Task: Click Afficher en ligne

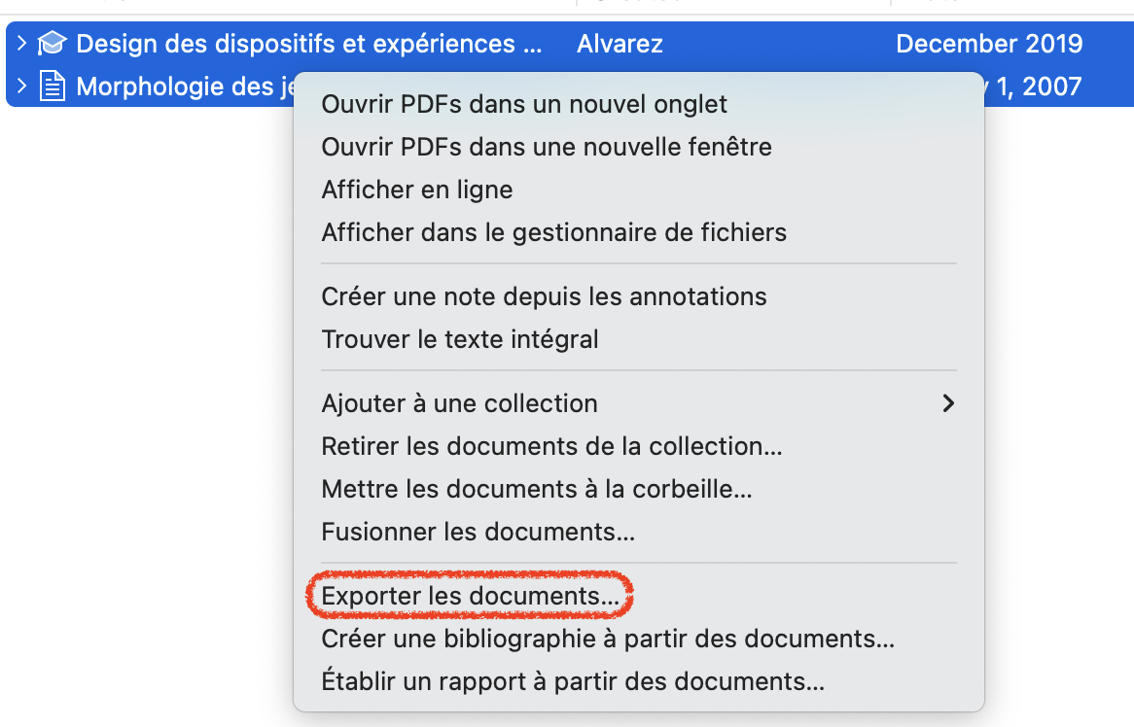Action: 417,190
